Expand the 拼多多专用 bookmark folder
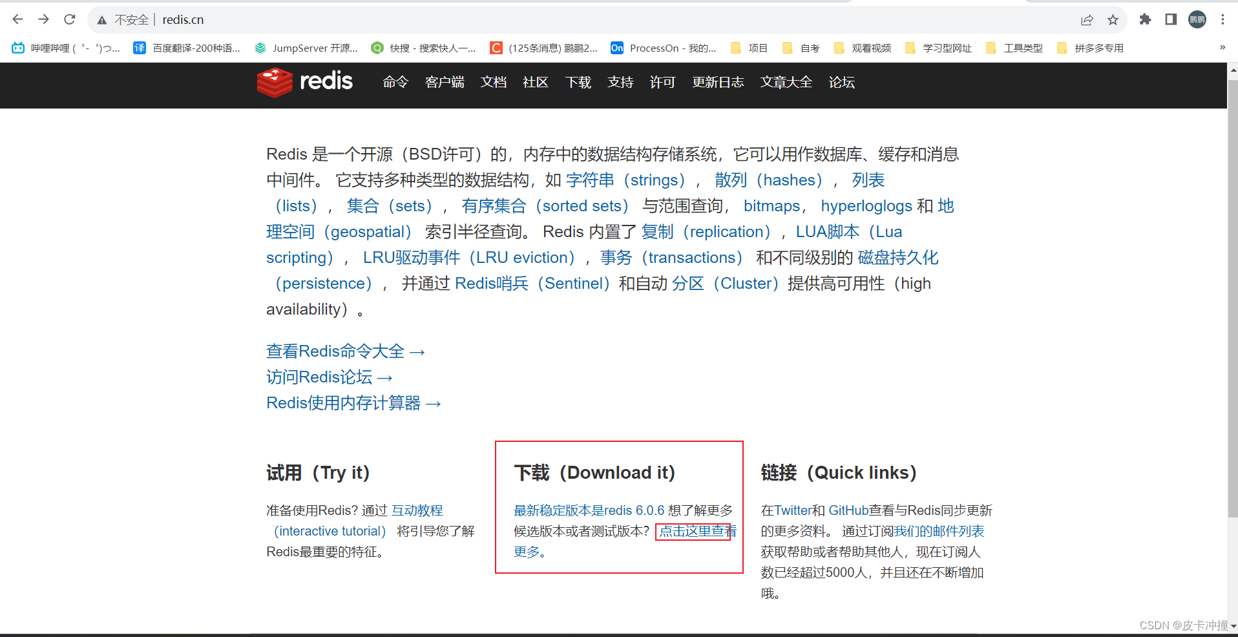Screen dimensions: 1238x637 tap(1090, 48)
